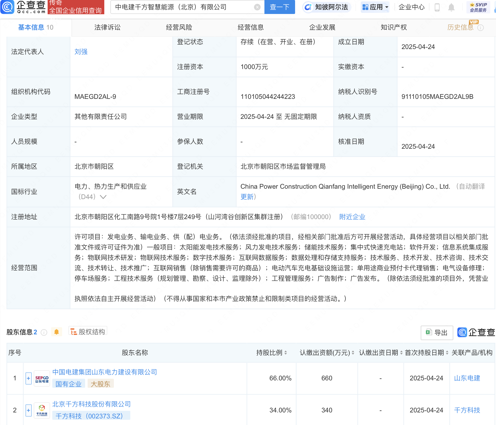Screen dimensions: 496x425
Task: Click the SVIP member service badge
Action: (x=478, y=7)
